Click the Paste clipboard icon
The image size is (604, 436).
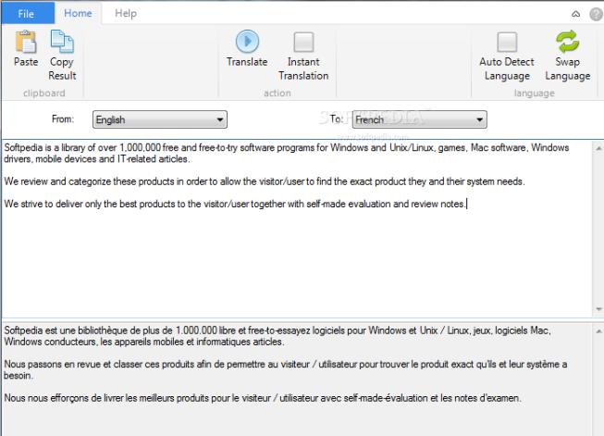26,42
